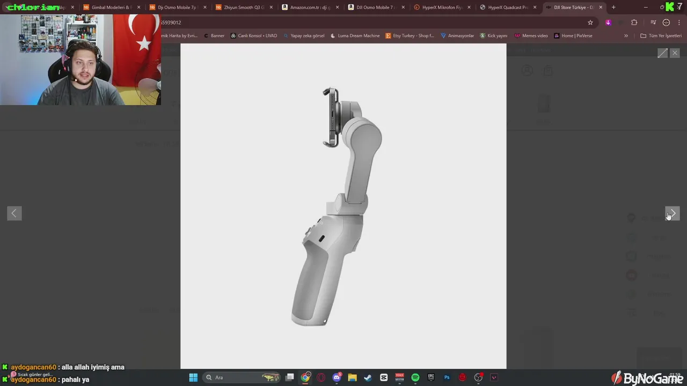Open the Memes video bookmark
Viewport: 687px width, 386px height.
tap(531, 35)
